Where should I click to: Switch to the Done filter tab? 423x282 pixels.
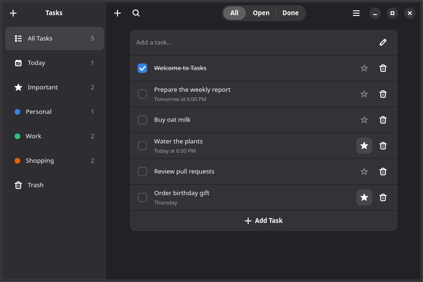tap(290, 13)
